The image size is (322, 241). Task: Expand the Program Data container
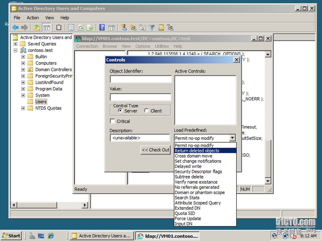point(23,89)
